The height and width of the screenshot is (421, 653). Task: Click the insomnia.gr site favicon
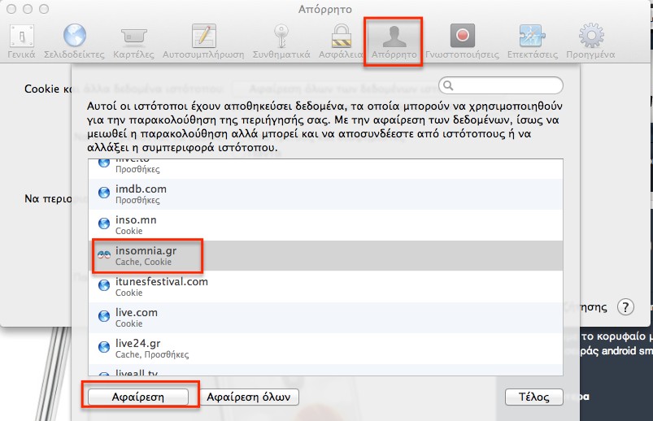tap(104, 254)
